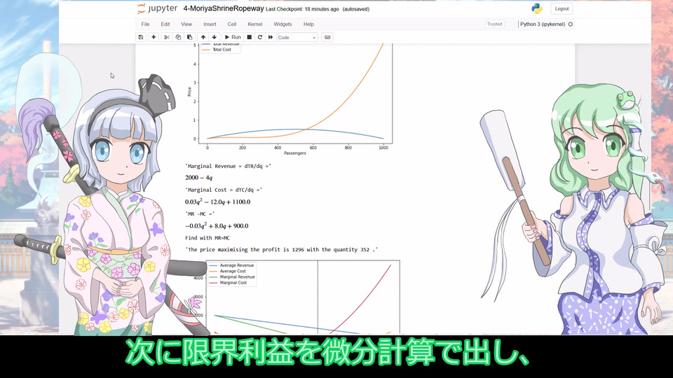Move selected cell down
673x378 pixels.
point(215,37)
